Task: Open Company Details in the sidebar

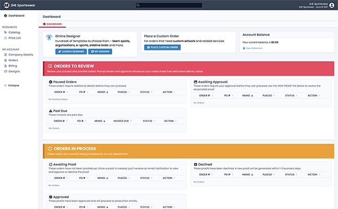Action: [x=21, y=55]
